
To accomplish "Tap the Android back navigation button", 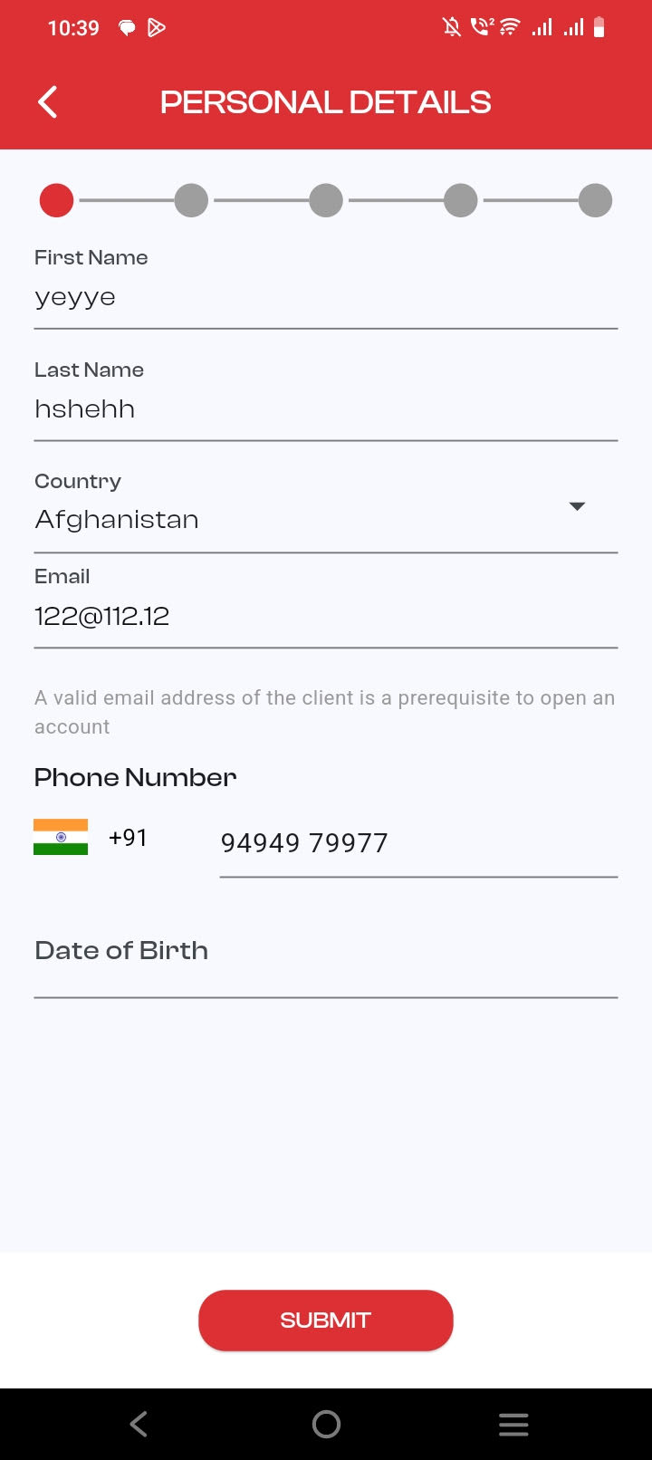I will click(x=139, y=1424).
